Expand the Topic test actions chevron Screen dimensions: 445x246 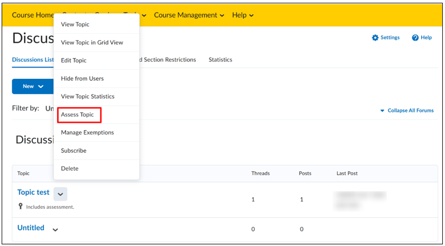tap(60, 194)
